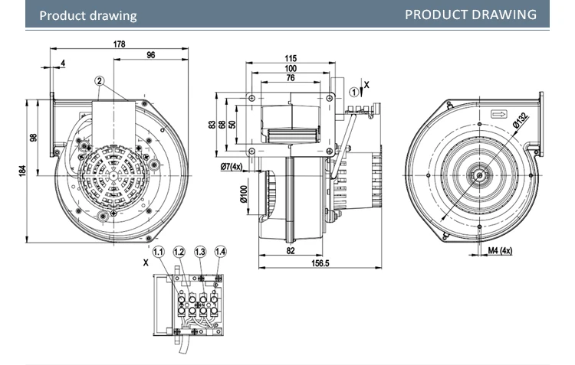Select the 184 overall height dimension
Image resolution: width=575 pixels, height=365 pixels.
click(22, 171)
